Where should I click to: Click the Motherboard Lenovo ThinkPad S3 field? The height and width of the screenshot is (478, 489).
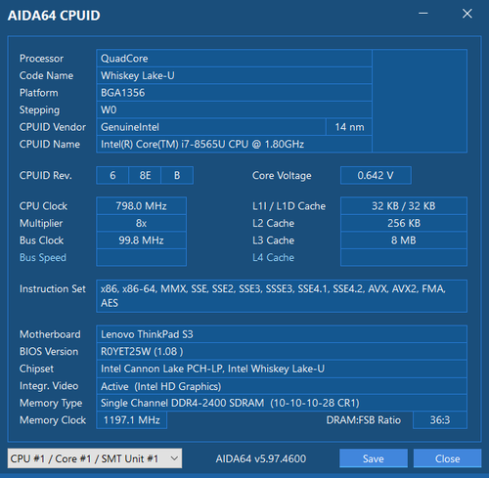(282, 334)
